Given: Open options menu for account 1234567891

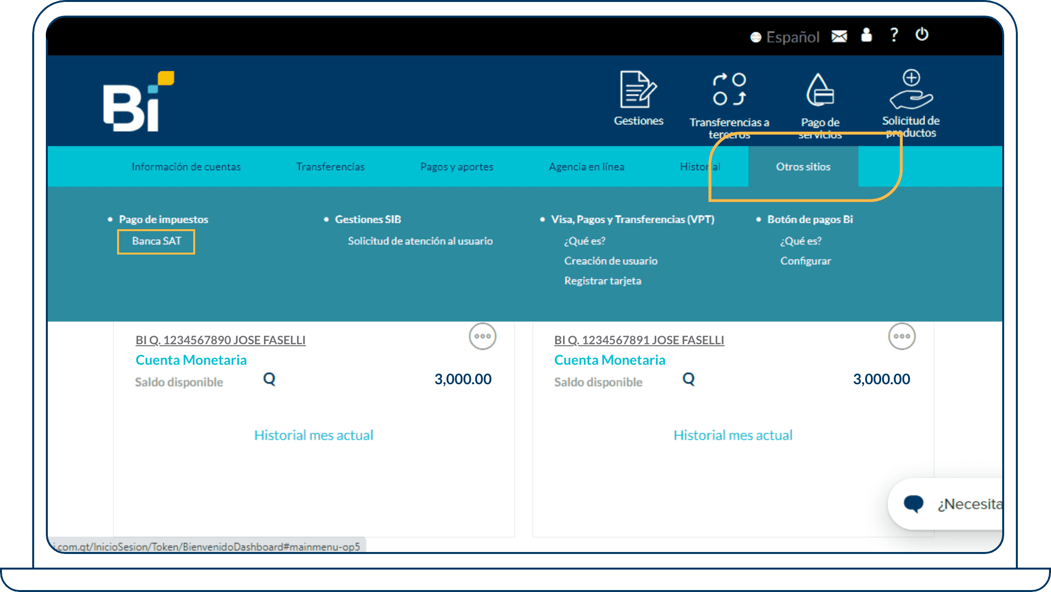Looking at the screenshot, I should pyautogui.click(x=902, y=336).
